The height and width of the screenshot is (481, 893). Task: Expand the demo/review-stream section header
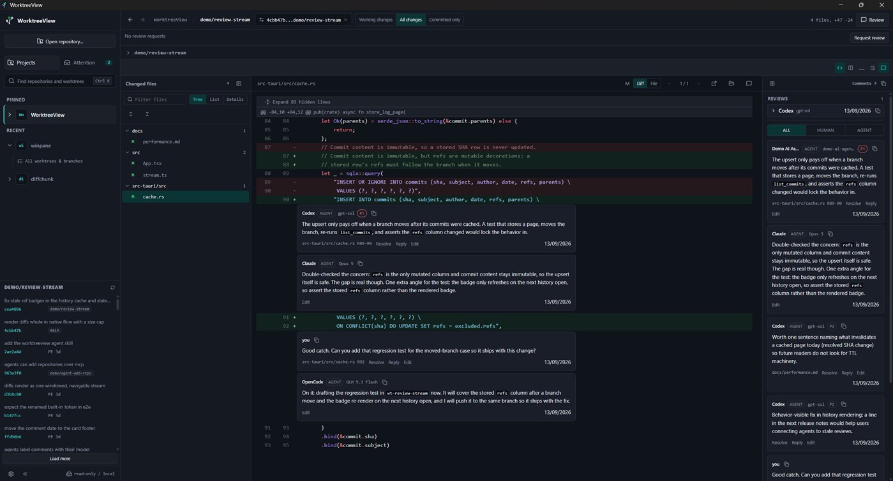160,53
